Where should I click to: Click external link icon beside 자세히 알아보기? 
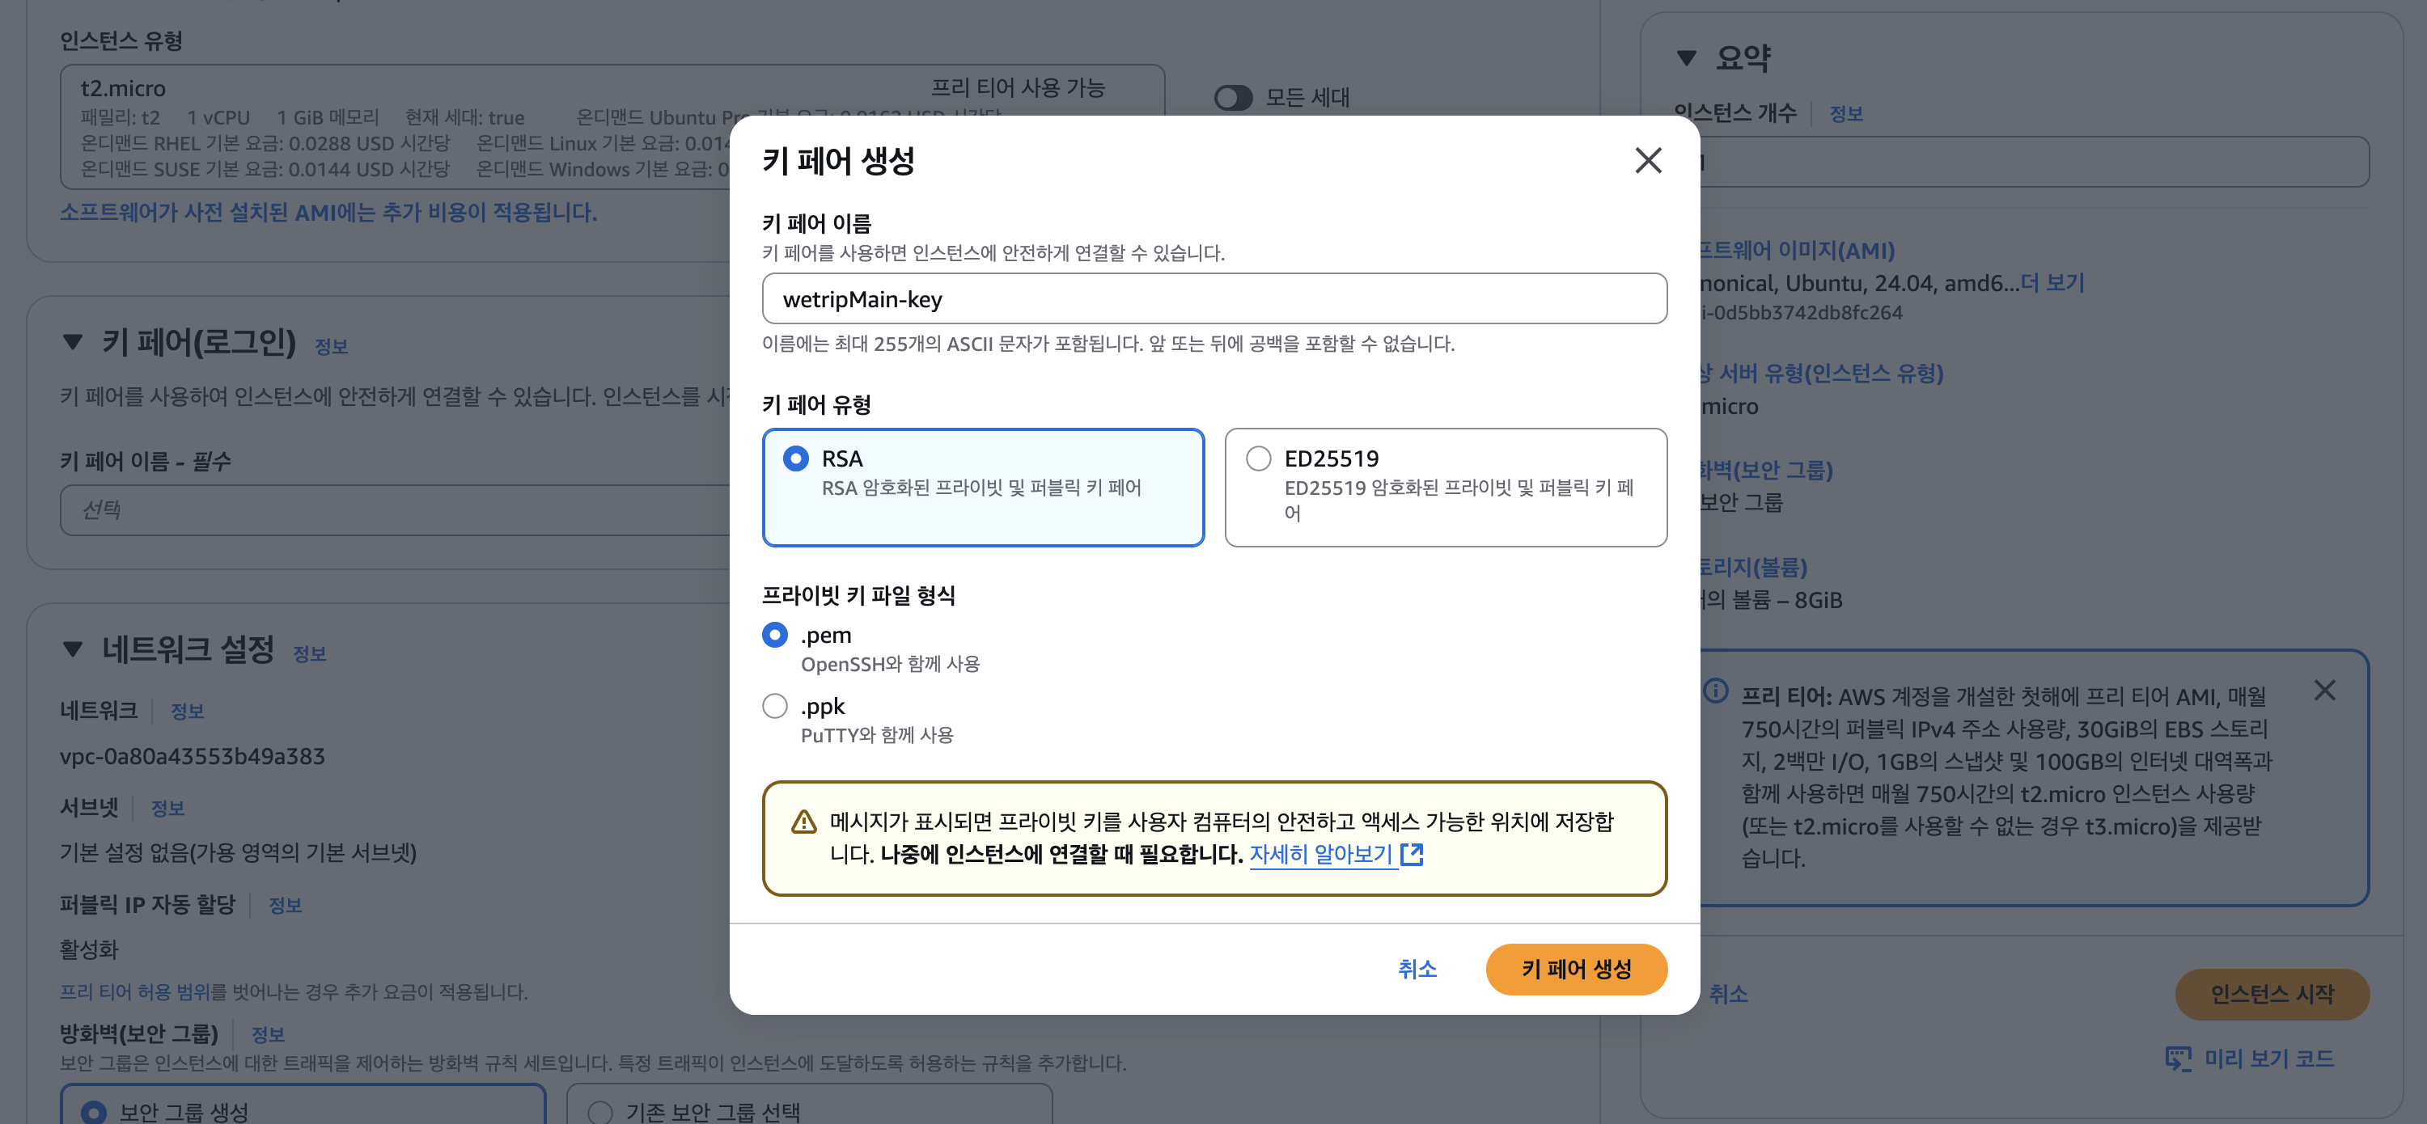(x=1412, y=855)
